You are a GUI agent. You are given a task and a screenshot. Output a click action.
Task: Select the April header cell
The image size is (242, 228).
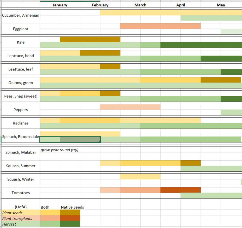(180, 5)
